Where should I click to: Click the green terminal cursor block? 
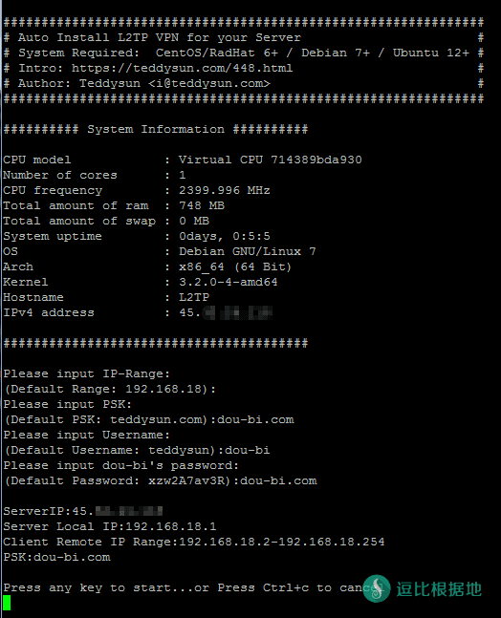coord(7,603)
